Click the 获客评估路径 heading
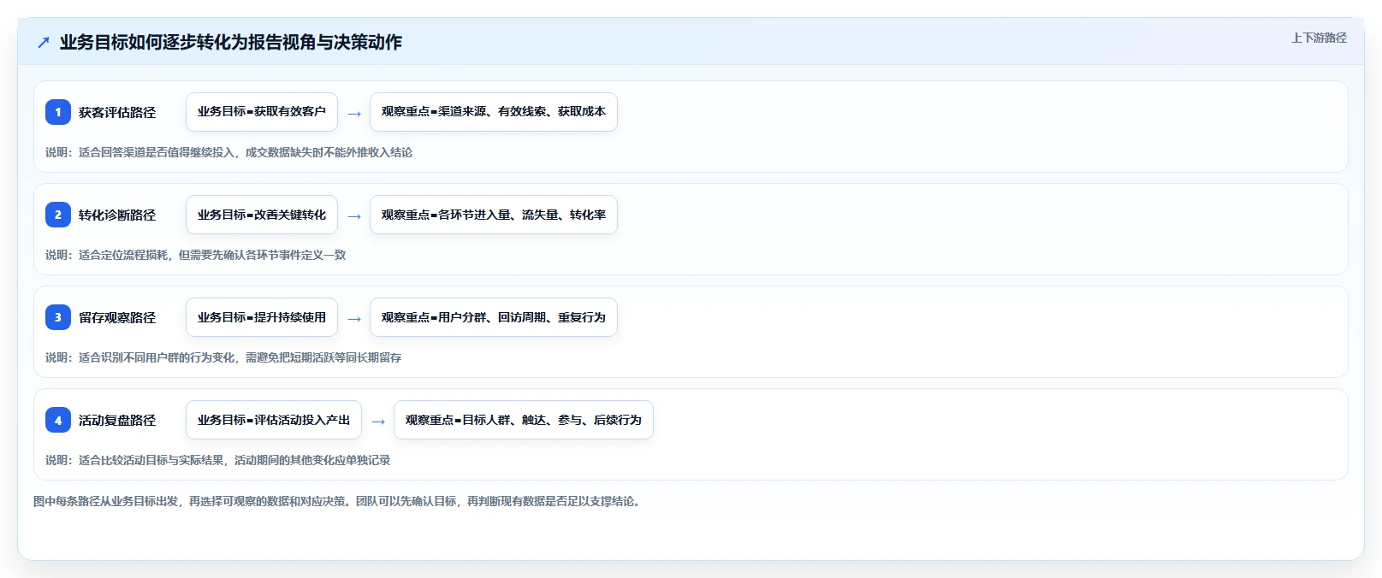This screenshot has height=578, width=1382. (x=117, y=113)
